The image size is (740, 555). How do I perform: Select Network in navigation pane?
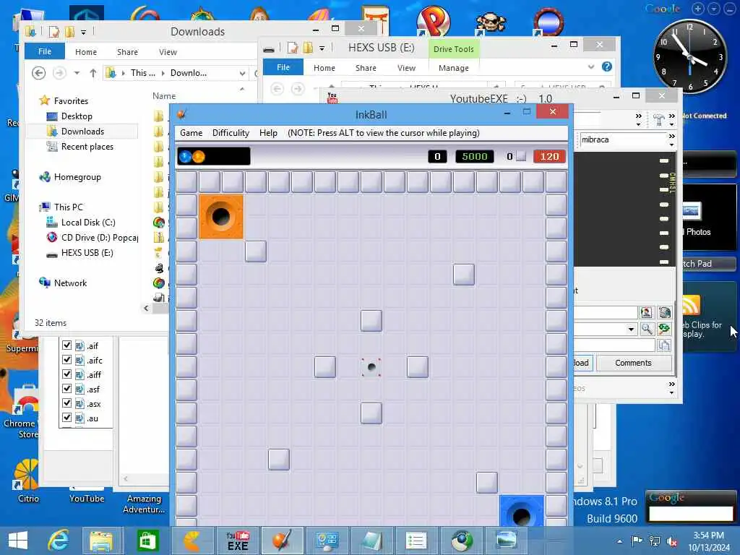pos(70,283)
